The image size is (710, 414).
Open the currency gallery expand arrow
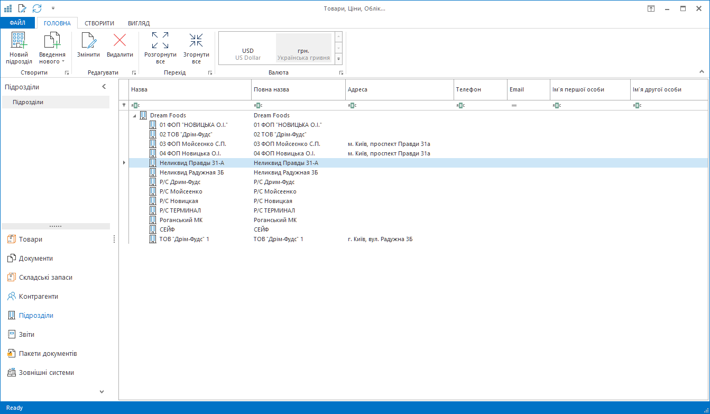[x=339, y=59]
